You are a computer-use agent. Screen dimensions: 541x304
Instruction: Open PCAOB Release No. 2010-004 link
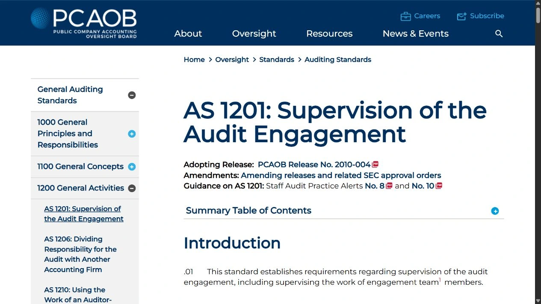314,164
